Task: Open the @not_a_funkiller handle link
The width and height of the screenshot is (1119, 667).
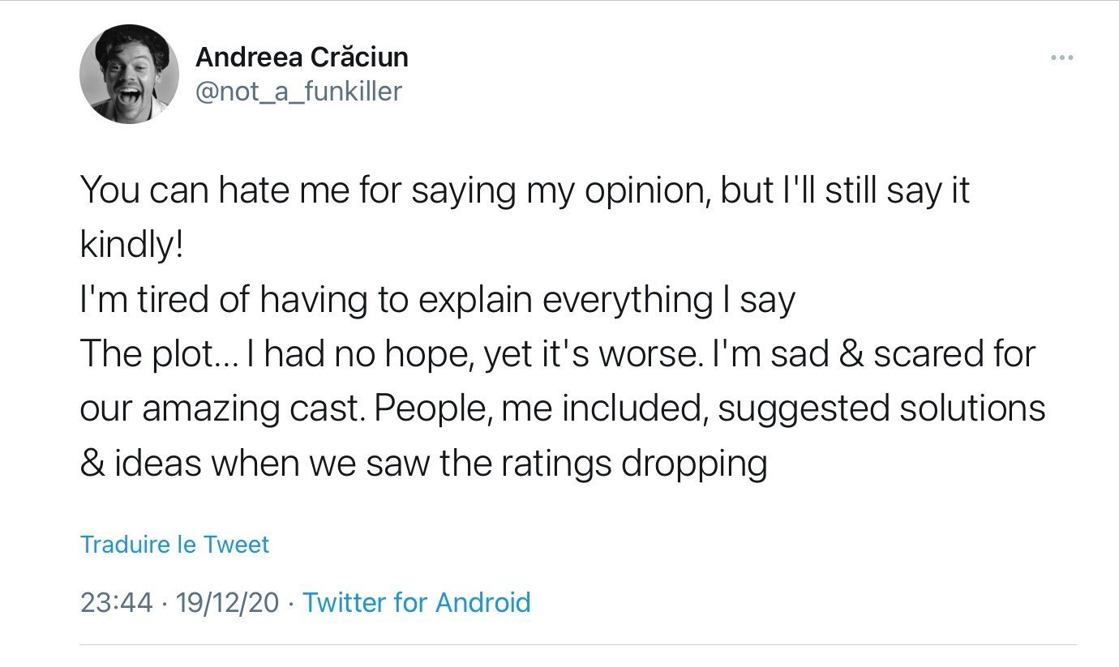Action: click(298, 92)
